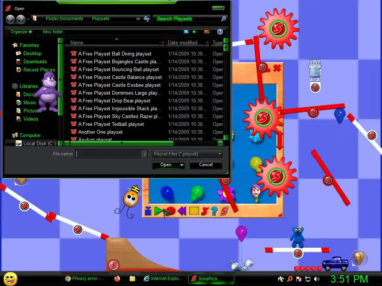Switch to Privacy error Chrome taskbar item
The height and width of the screenshot is (286, 382).
[85, 279]
